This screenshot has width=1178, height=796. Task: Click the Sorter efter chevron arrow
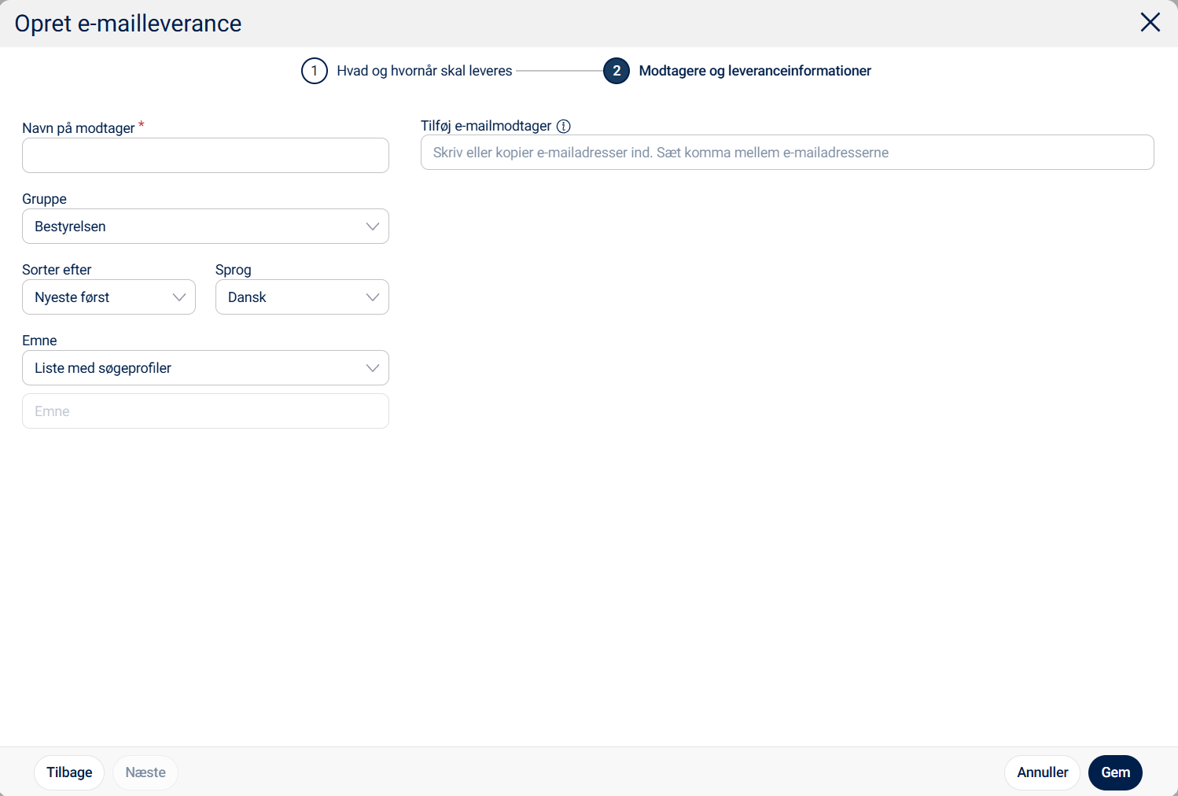(x=179, y=297)
